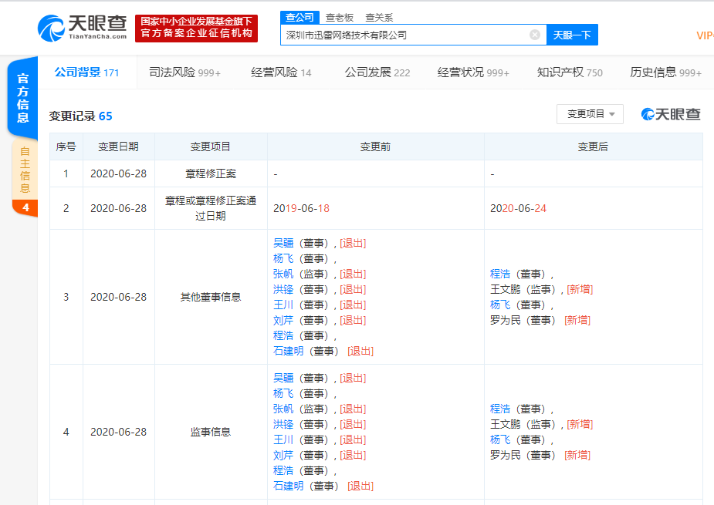This screenshot has height=505, width=714.
Task: Select the 官方信息 side tab
Action: coord(22,98)
